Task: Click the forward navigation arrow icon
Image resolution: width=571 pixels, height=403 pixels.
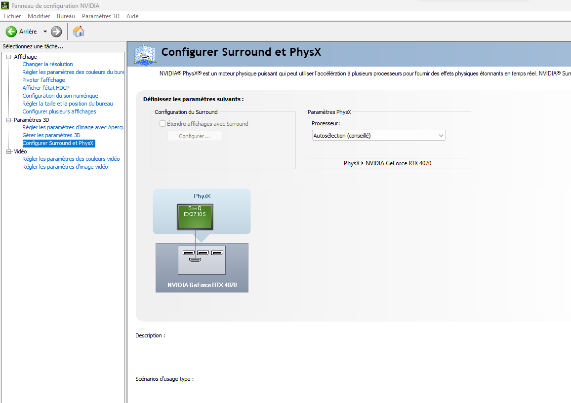Action: pos(56,32)
